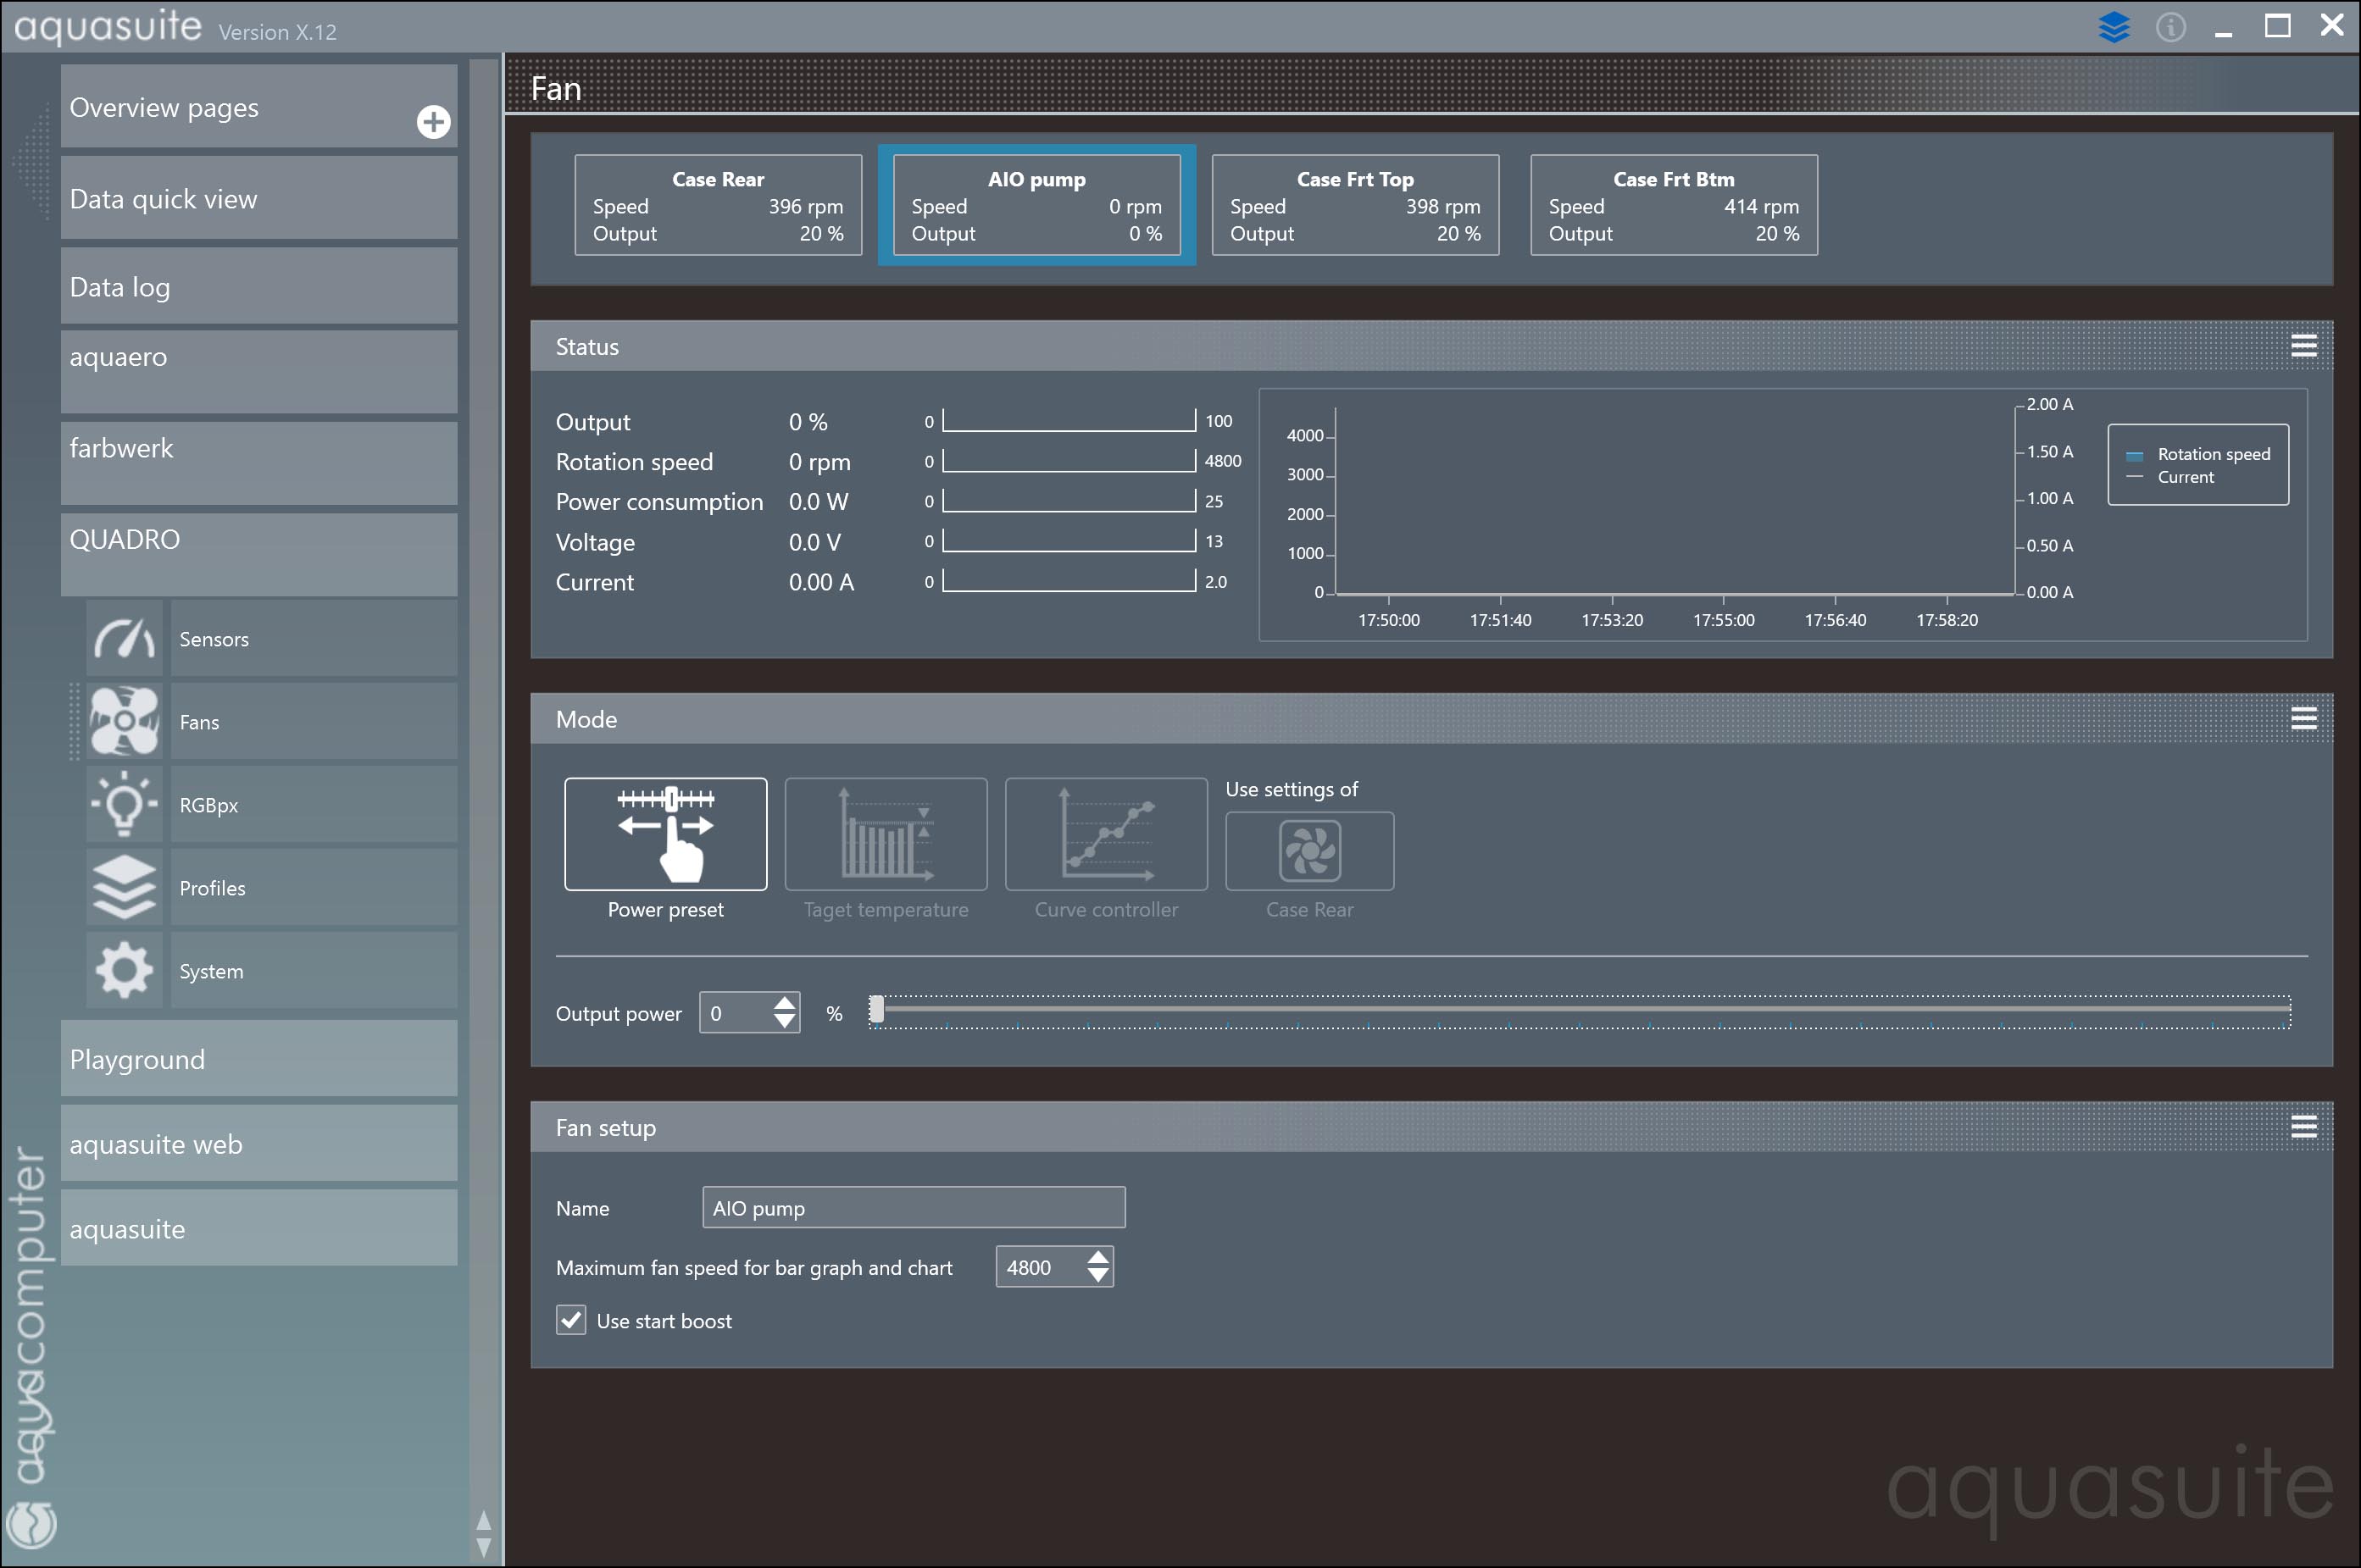Click the Output power slider handle
Screen dimensions: 2361x1568
tap(876, 1010)
